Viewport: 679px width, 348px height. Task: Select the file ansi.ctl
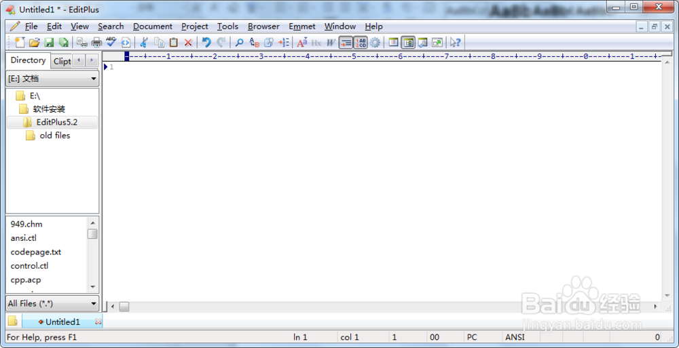pyautogui.click(x=24, y=238)
